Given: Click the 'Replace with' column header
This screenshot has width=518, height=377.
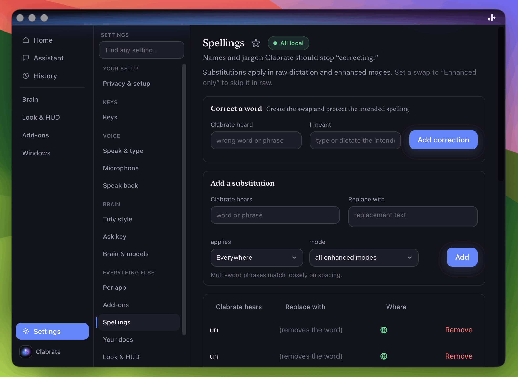Looking at the screenshot, I should 305,307.
